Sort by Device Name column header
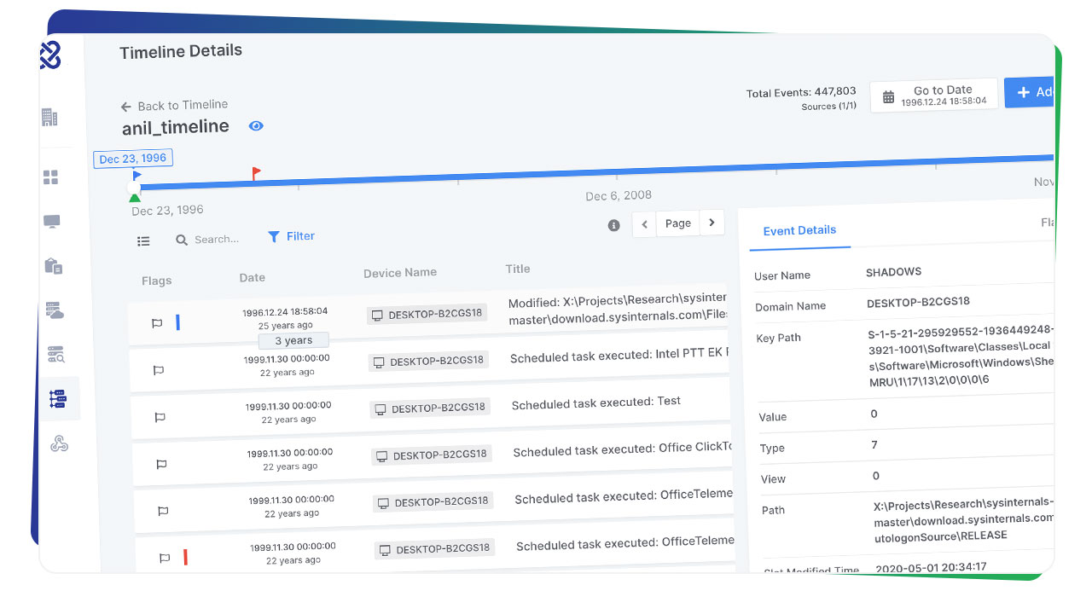1092x614 pixels. [399, 273]
